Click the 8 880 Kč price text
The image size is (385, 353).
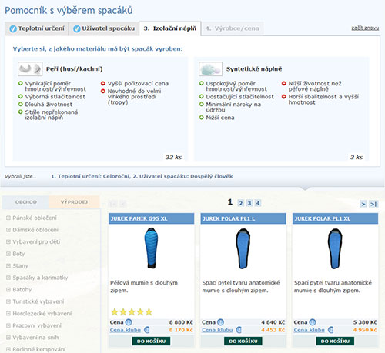(x=181, y=322)
